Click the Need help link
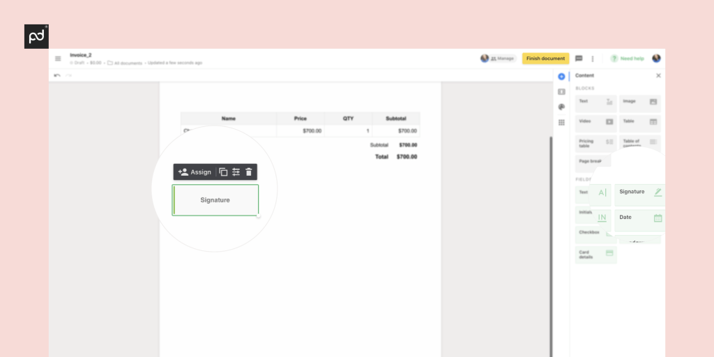The image size is (714, 357). coord(628,59)
